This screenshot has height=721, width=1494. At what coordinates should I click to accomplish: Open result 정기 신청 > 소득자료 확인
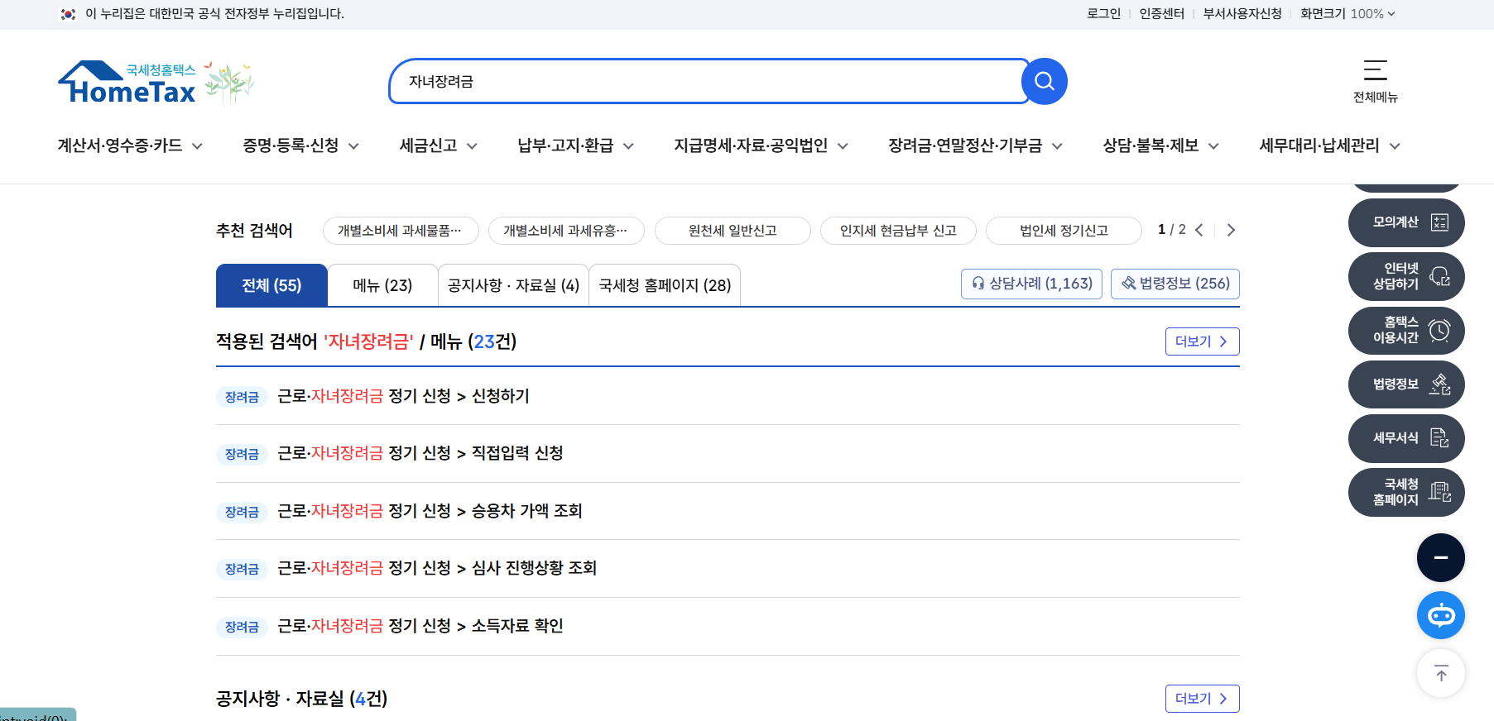(420, 626)
